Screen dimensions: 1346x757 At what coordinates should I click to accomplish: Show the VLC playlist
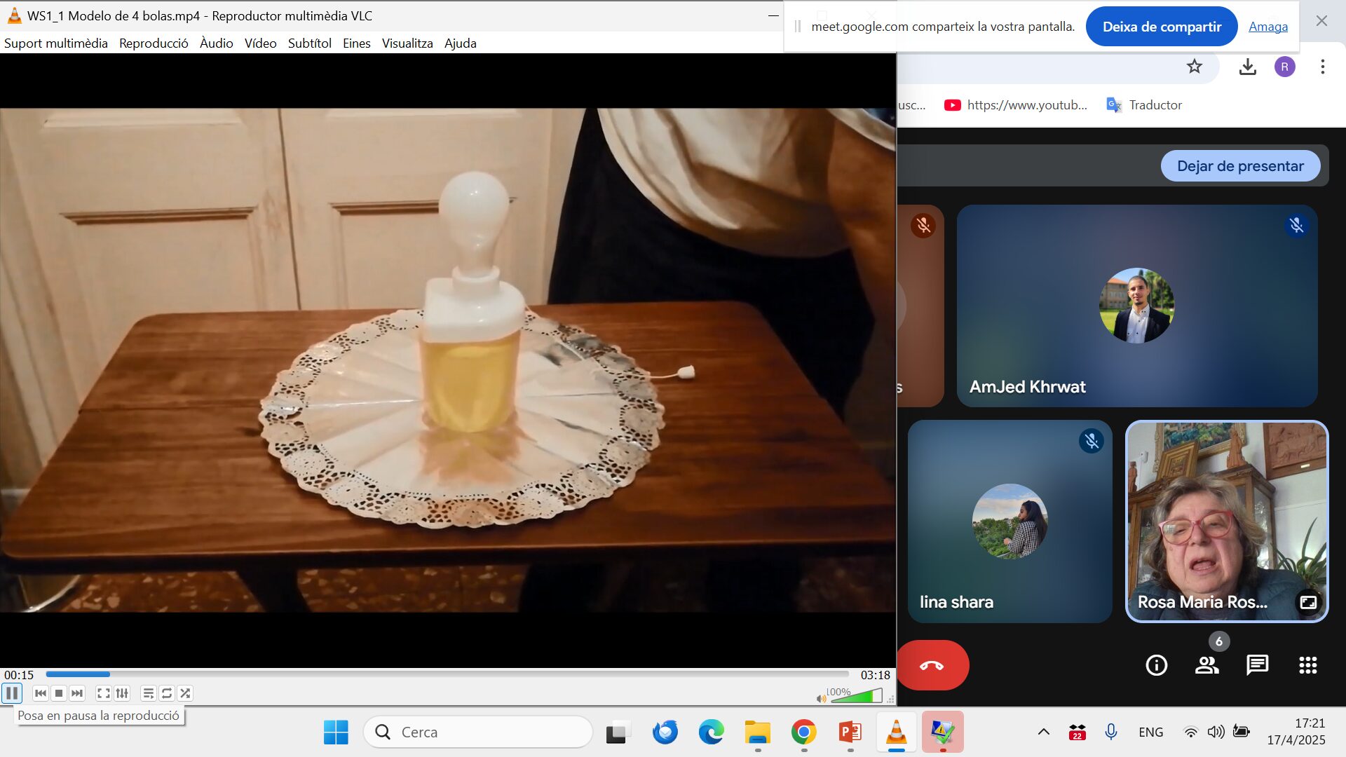(148, 693)
